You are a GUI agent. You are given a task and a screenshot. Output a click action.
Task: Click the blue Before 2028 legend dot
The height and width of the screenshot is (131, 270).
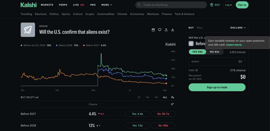57,45
